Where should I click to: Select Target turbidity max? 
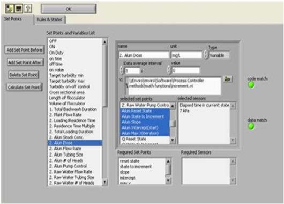point(75,81)
